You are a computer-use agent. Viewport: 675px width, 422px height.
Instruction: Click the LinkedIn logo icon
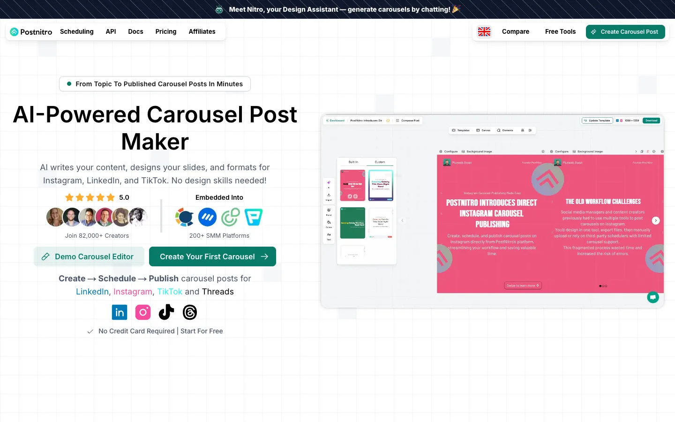120,312
